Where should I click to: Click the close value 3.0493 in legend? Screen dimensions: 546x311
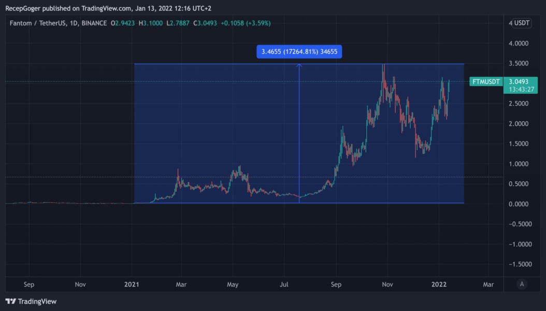click(x=207, y=23)
